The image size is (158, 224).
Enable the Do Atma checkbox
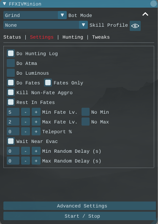pos(11,63)
